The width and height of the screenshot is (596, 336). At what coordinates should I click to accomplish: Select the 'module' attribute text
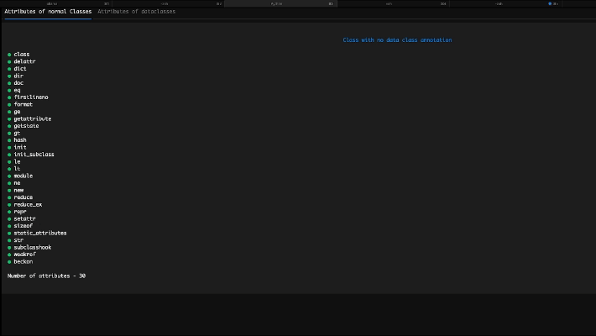click(x=23, y=176)
